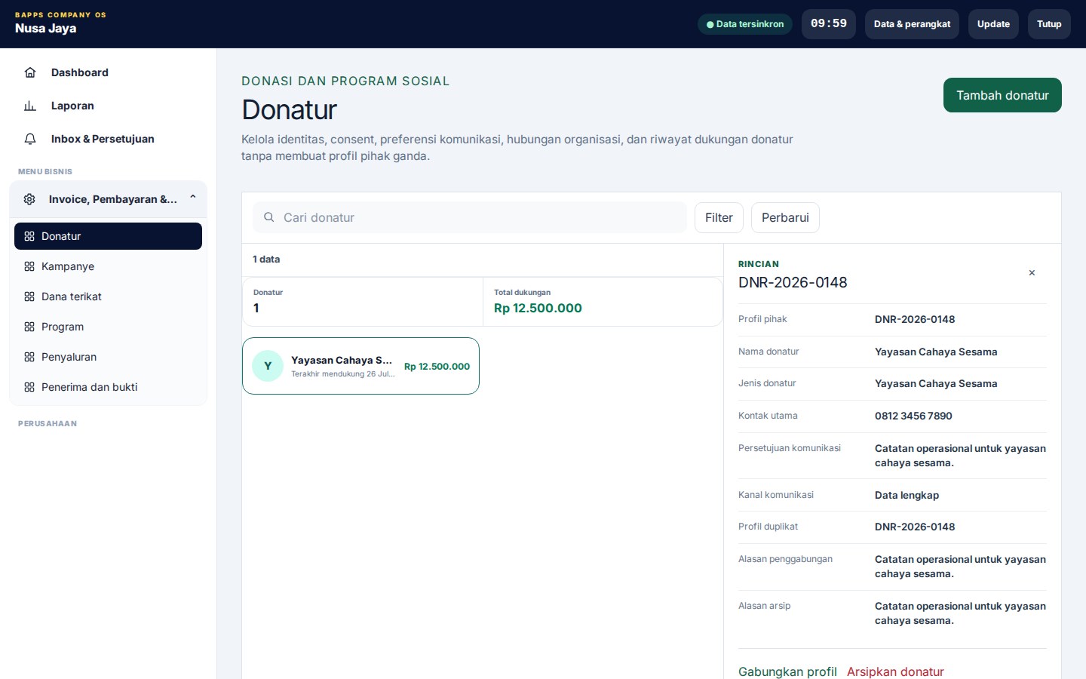
Task: Click the Alasan arsip note text
Action: click(960, 613)
